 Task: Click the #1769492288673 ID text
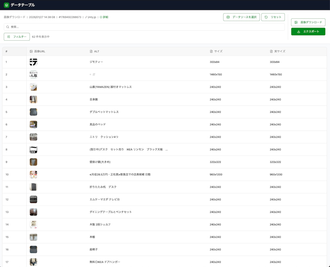click(x=70, y=17)
